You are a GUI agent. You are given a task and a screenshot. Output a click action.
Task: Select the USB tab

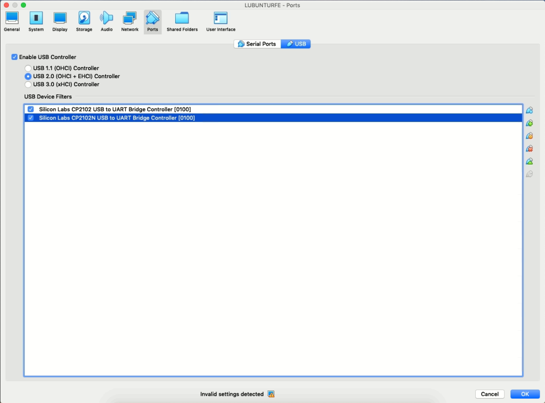pyautogui.click(x=296, y=44)
